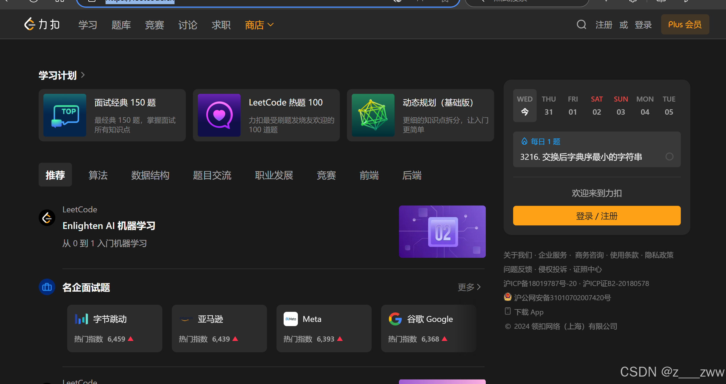Open the 题库 navigation menu item

point(121,25)
